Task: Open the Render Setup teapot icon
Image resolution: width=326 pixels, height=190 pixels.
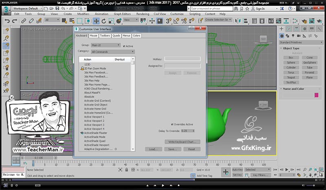Action: pos(304,21)
